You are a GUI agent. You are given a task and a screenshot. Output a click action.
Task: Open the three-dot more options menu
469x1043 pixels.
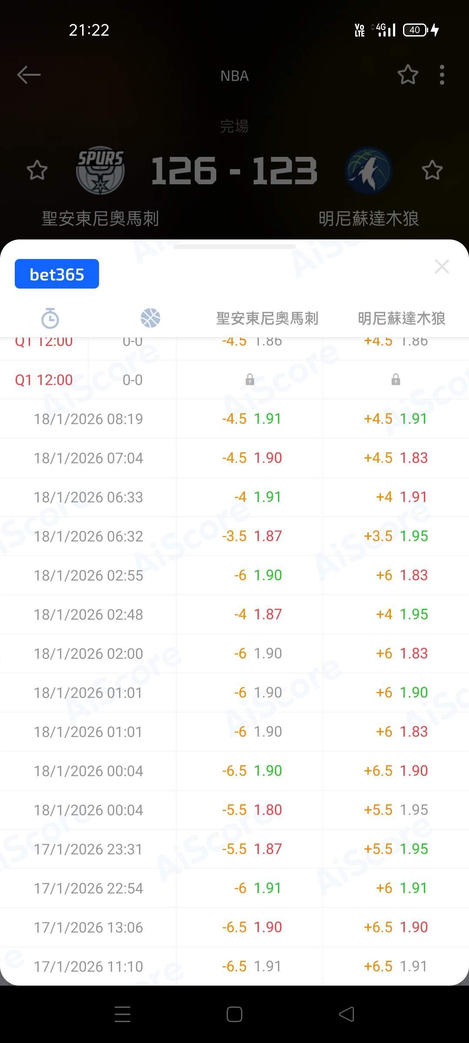[x=442, y=75]
